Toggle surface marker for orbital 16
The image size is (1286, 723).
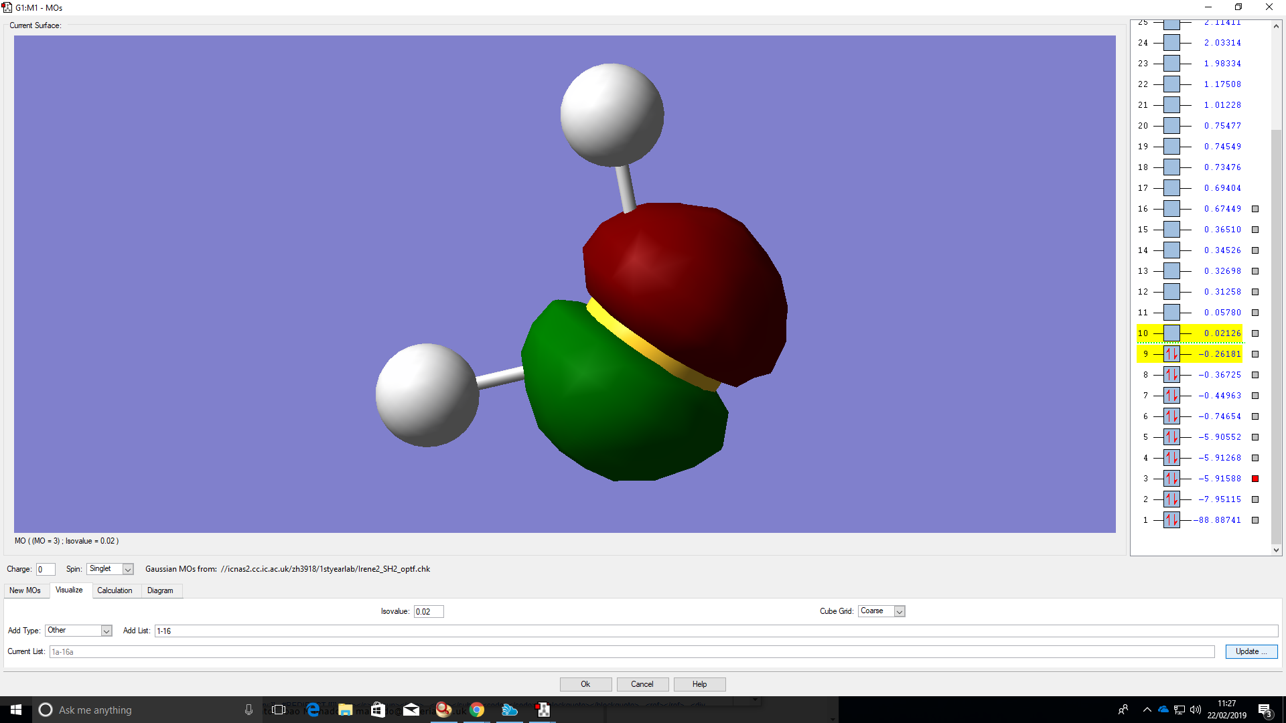tap(1255, 209)
